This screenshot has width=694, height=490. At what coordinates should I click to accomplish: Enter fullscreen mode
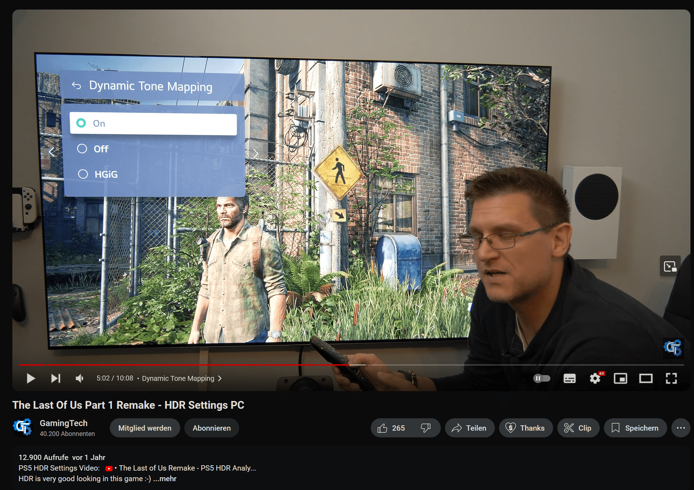tap(671, 378)
